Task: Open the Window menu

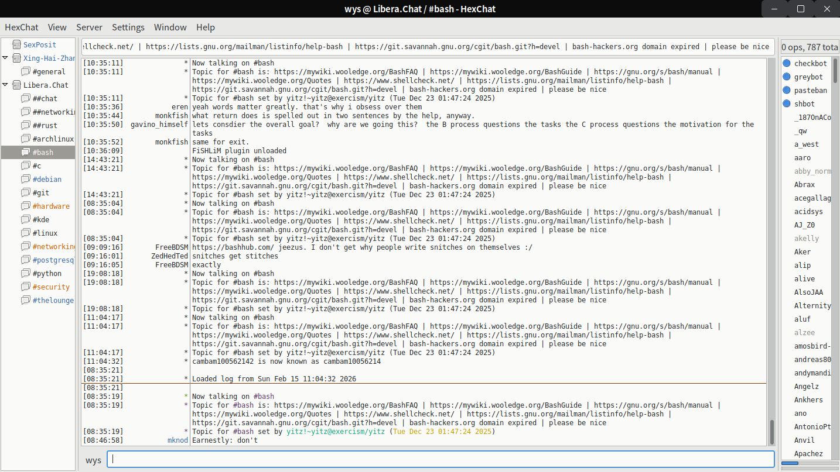Action: coord(170,27)
